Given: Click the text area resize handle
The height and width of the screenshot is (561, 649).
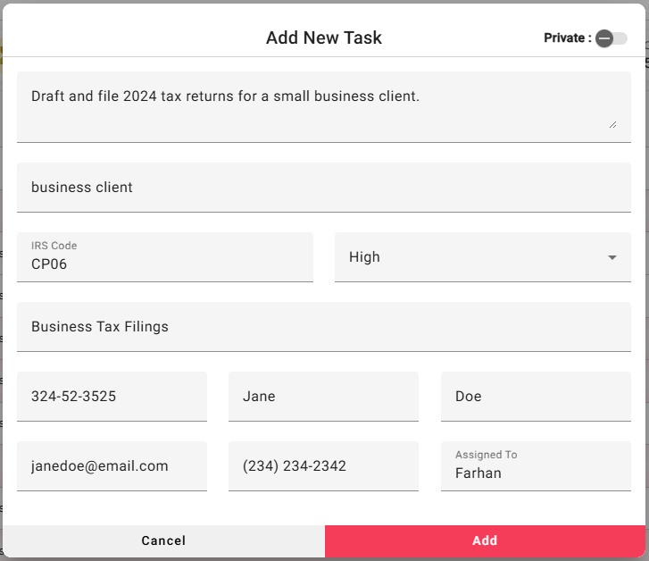Looking at the screenshot, I should [x=612, y=124].
